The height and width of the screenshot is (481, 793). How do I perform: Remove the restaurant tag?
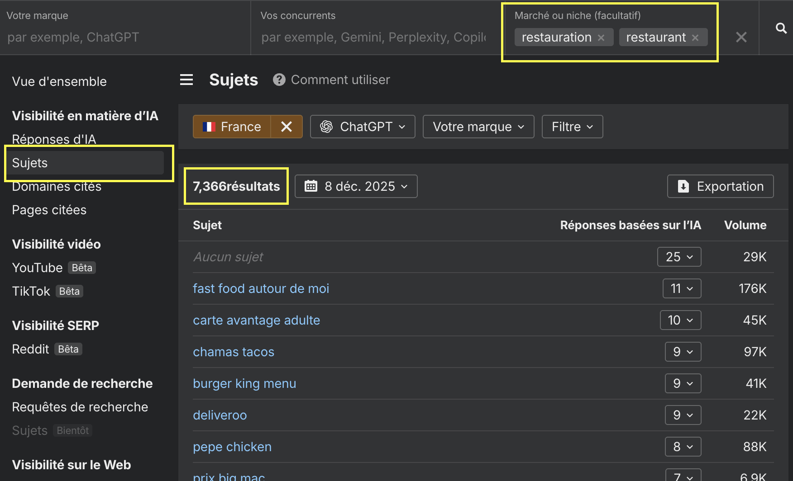[695, 38]
